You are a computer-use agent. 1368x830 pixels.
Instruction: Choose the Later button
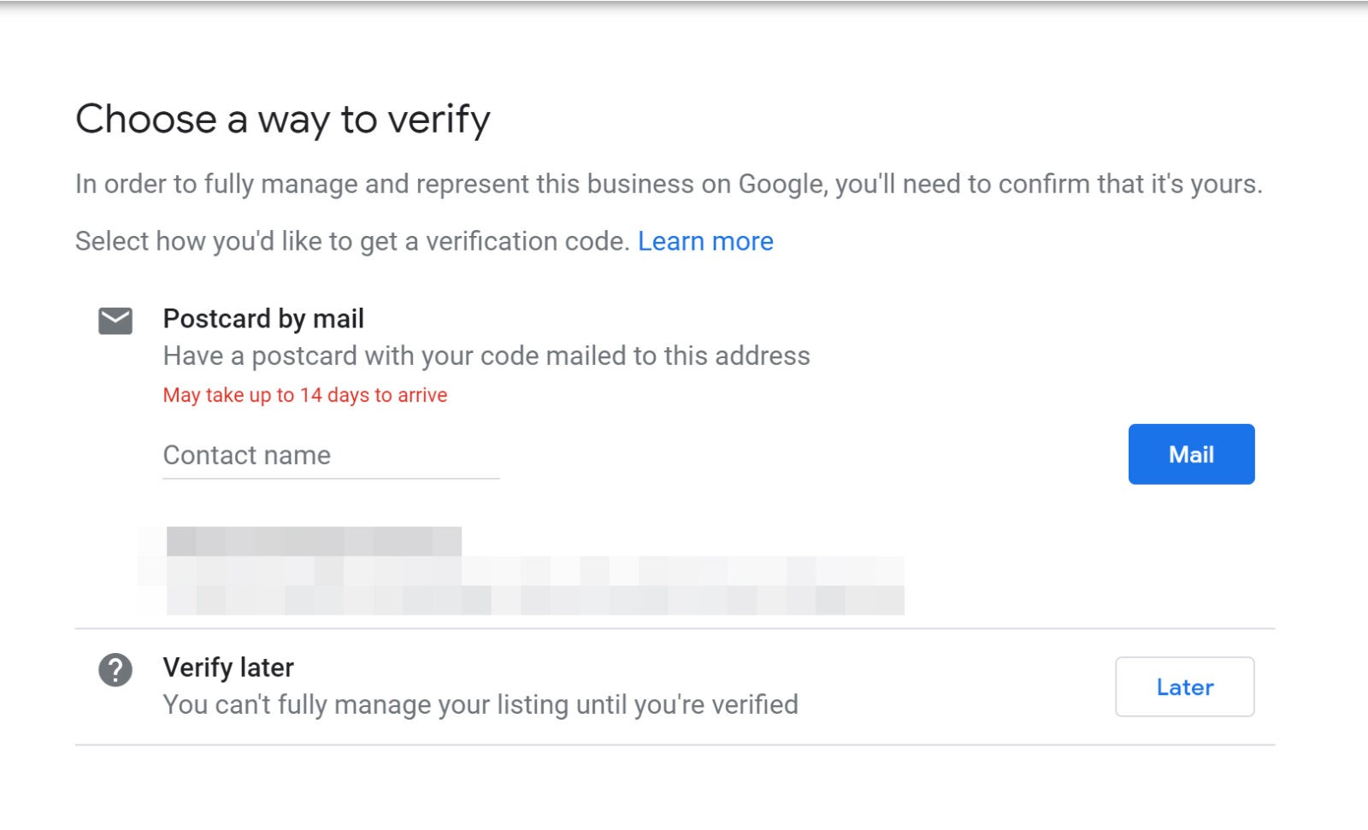1184,687
